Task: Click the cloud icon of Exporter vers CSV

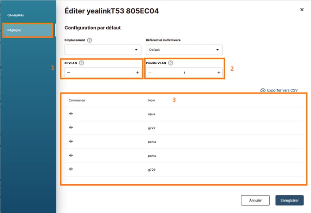Action: tap(263, 90)
